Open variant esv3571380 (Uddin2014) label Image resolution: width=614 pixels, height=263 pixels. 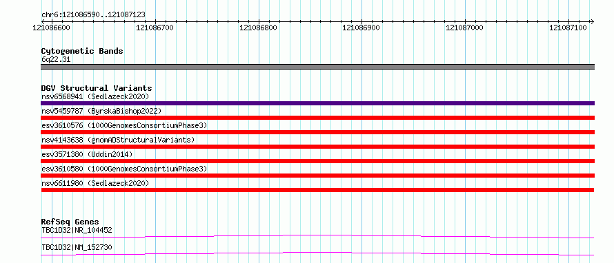coord(87,154)
